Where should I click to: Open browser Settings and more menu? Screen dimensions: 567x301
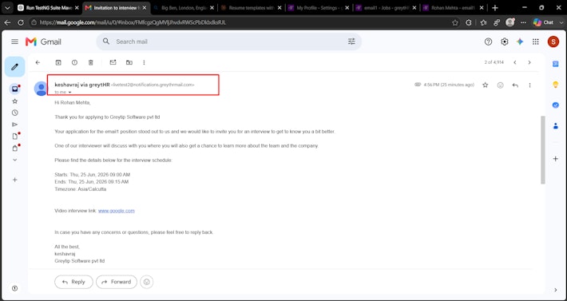point(523,22)
